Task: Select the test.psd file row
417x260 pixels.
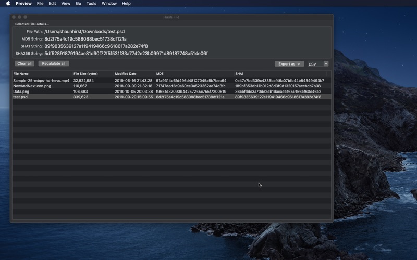Action: (172, 97)
